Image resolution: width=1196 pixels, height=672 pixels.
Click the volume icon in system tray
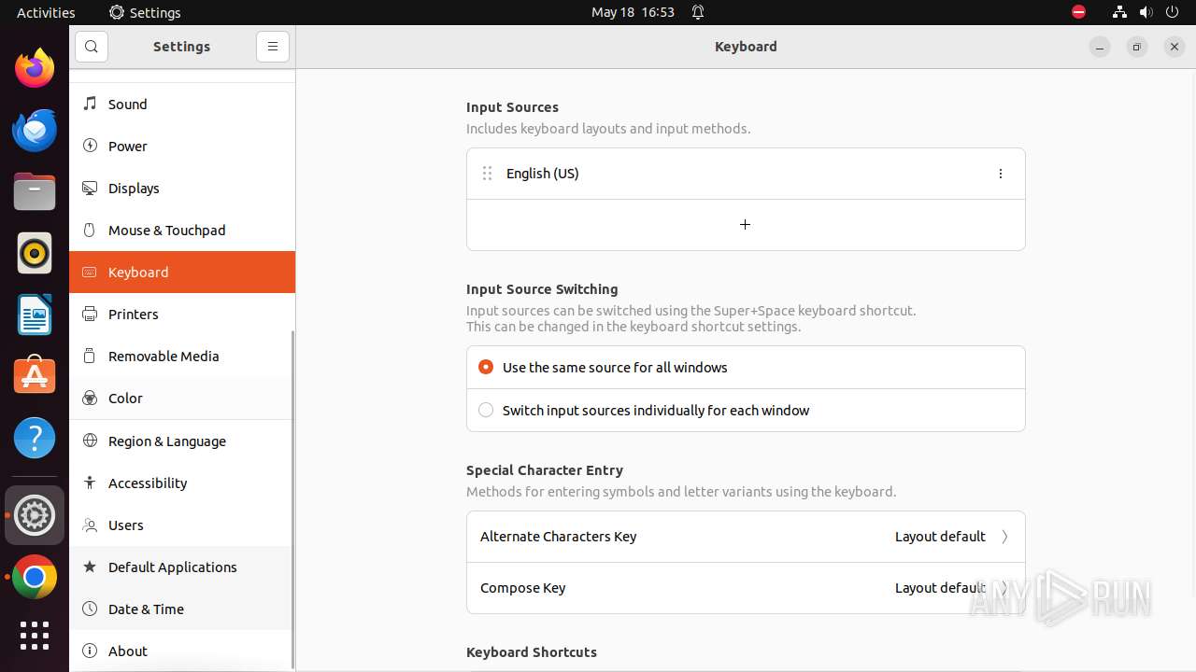1146,12
